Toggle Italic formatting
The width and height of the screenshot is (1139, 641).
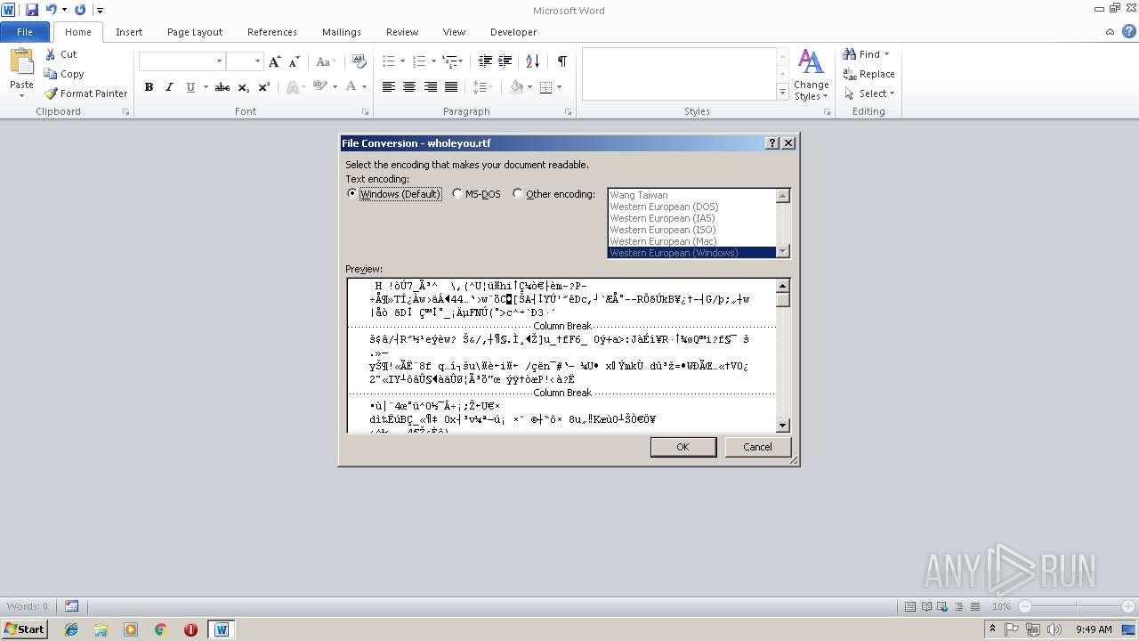[x=169, y=87]
